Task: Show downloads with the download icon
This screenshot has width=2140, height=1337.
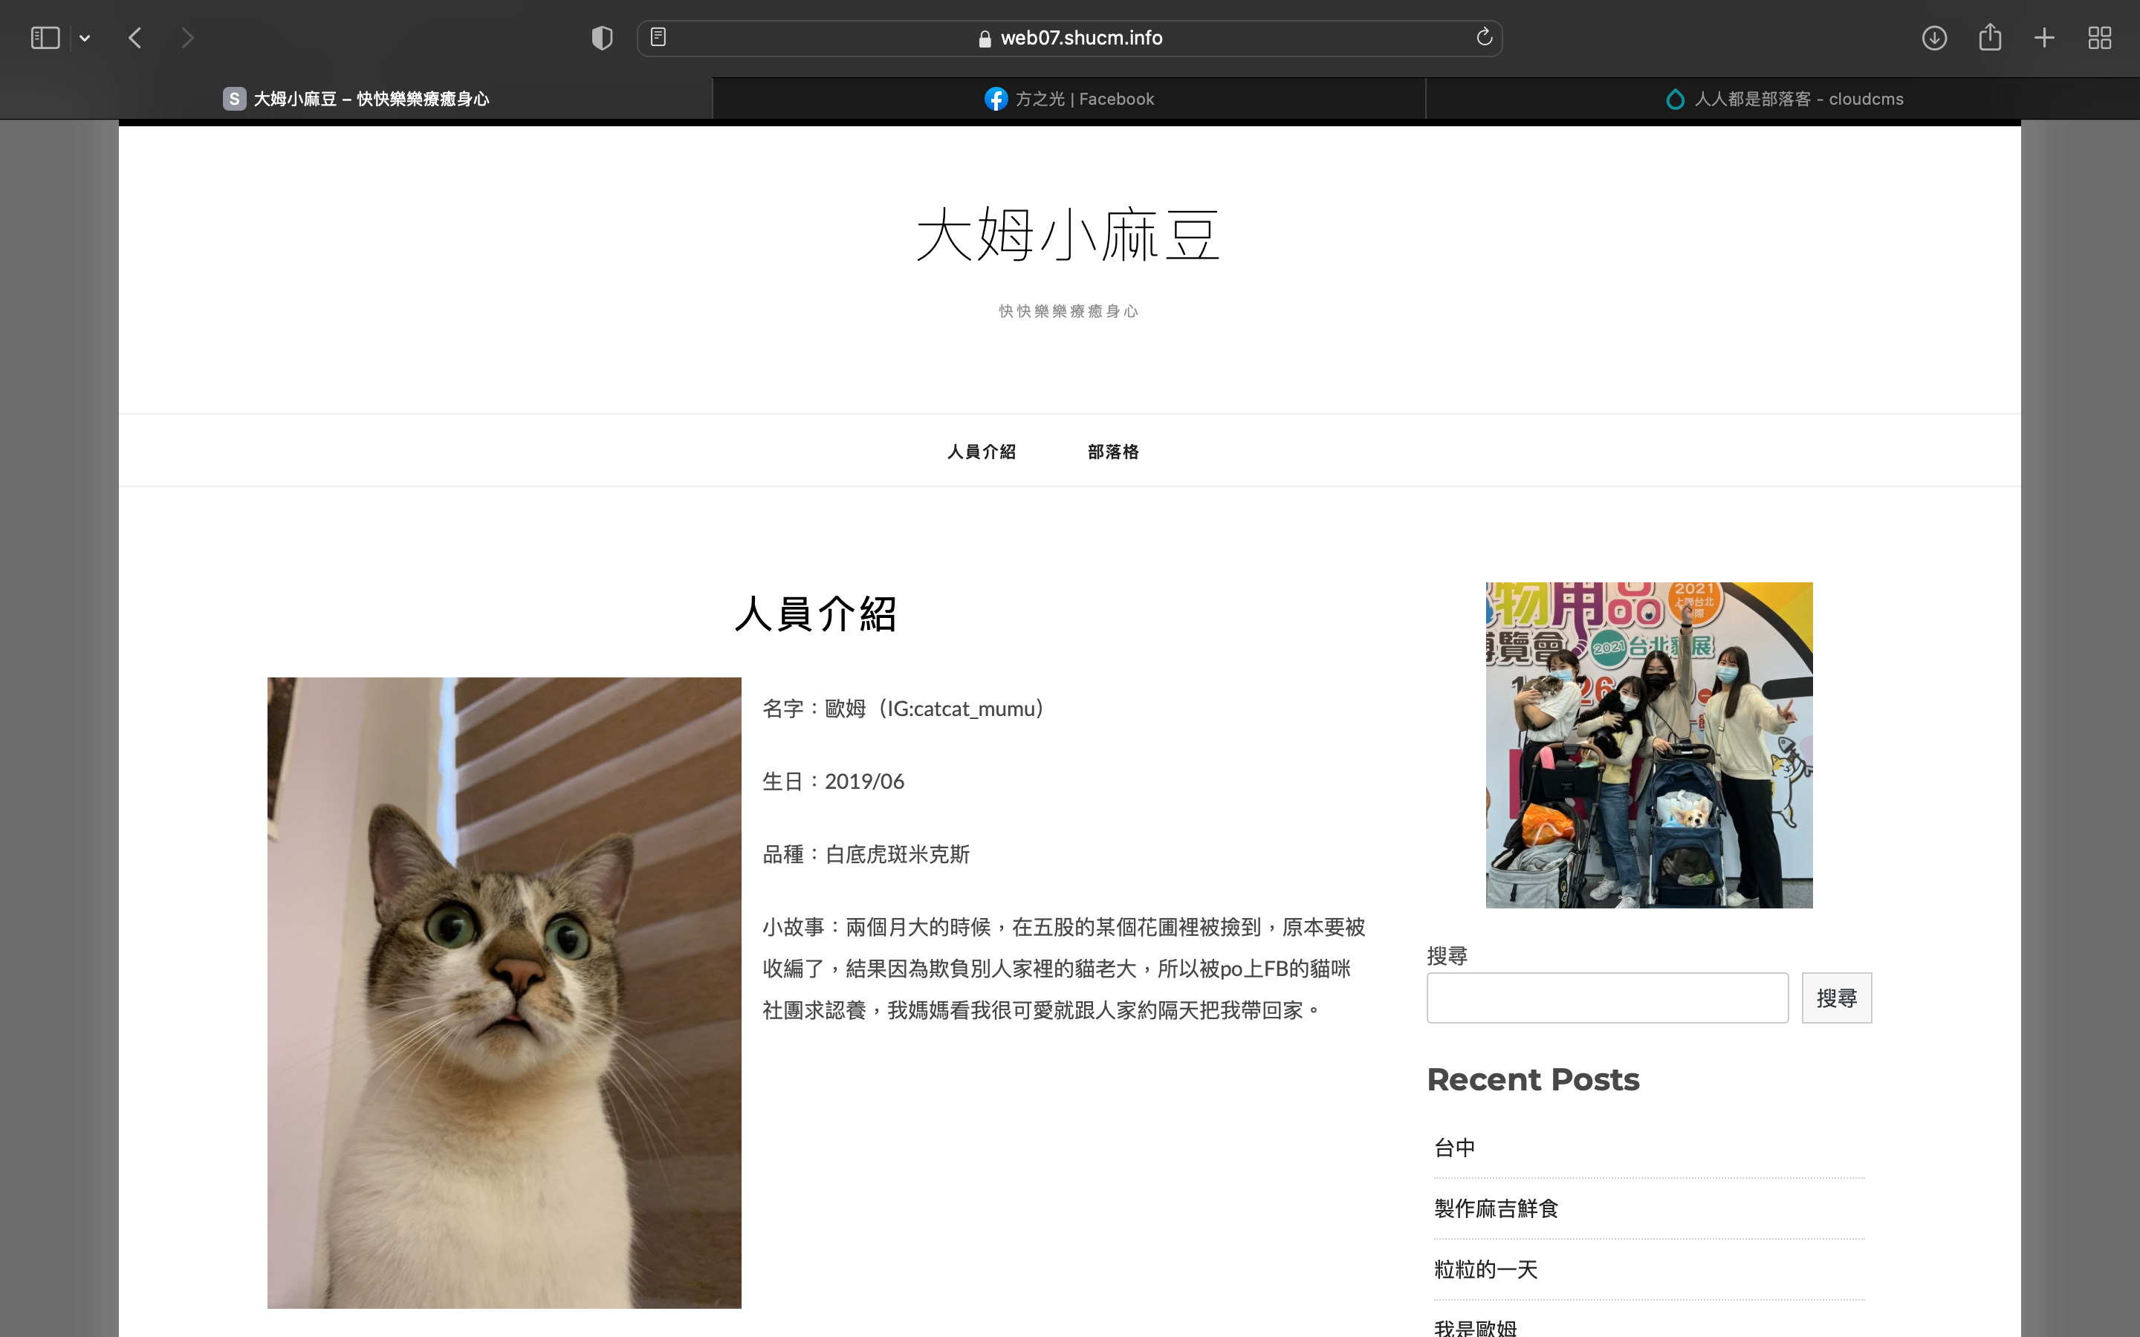Action: click(1934, 38)
